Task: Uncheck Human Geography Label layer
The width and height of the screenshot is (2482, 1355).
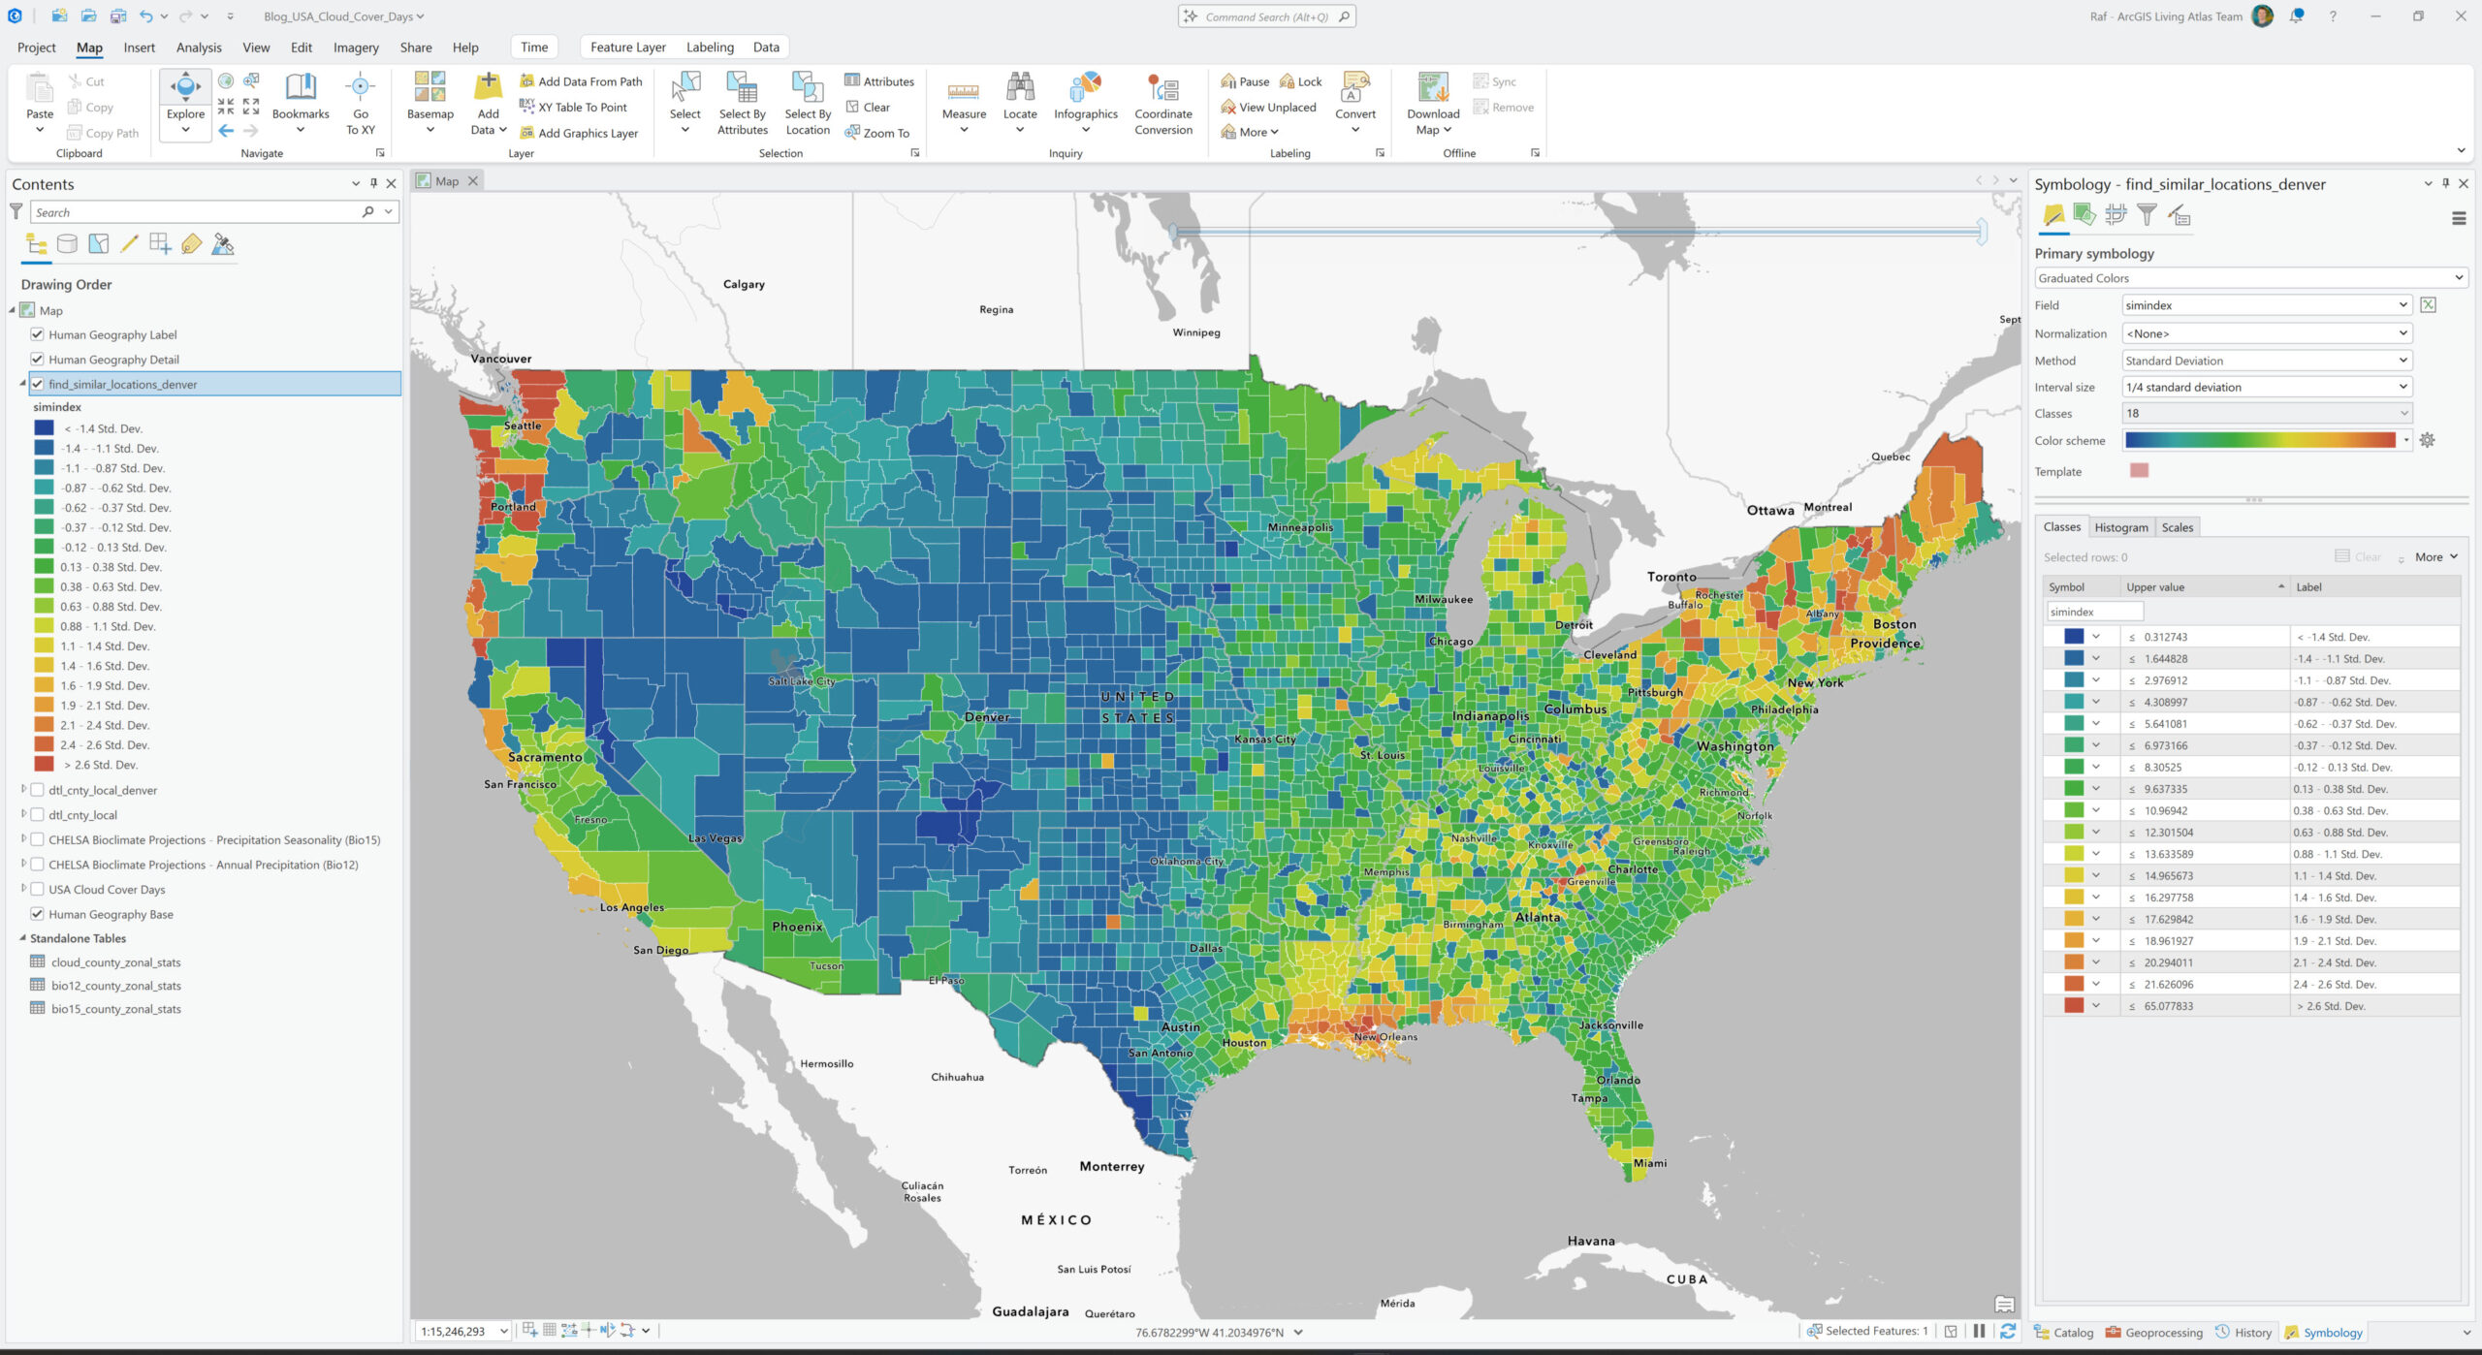Action: [x=38, y=334]
